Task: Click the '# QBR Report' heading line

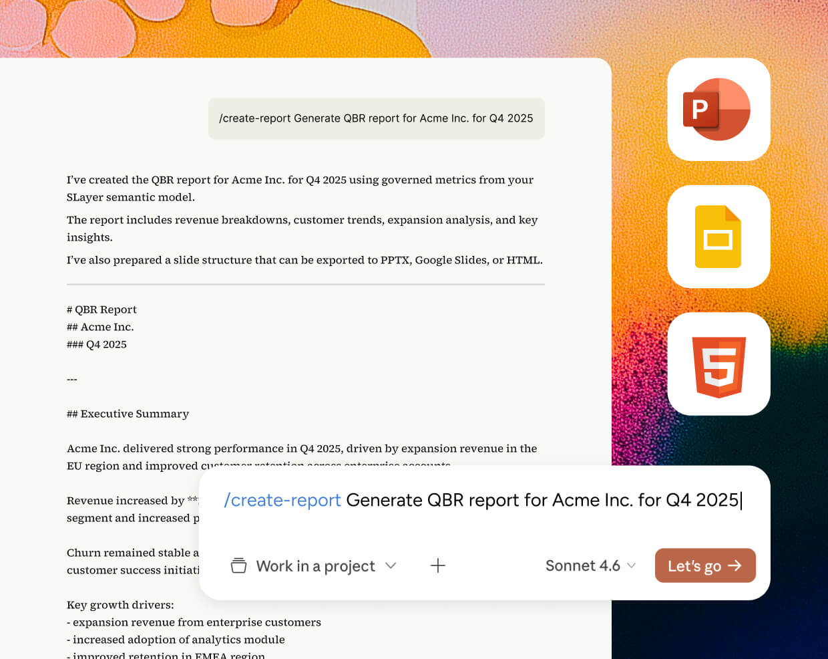Action: coord(101,309)
